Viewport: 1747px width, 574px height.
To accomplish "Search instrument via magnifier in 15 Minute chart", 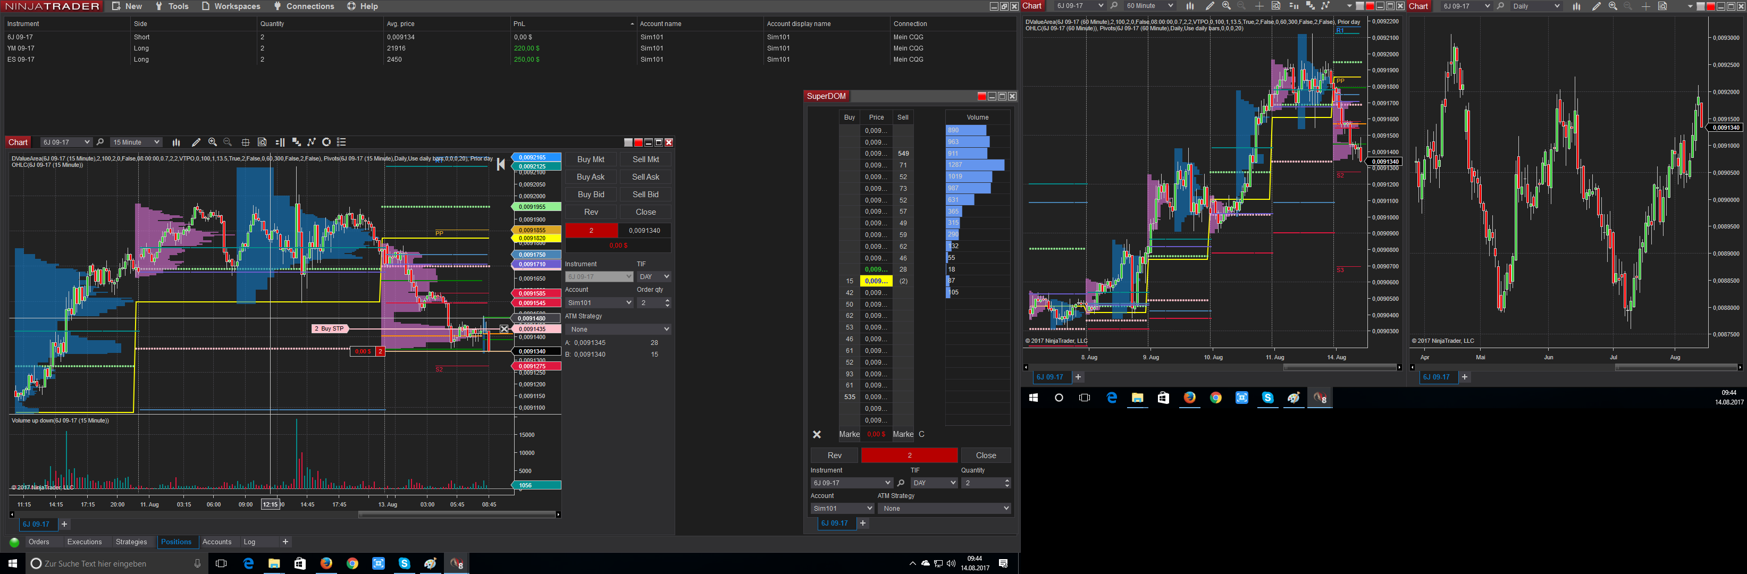I will pyautogui.click(x=100, y=142).
